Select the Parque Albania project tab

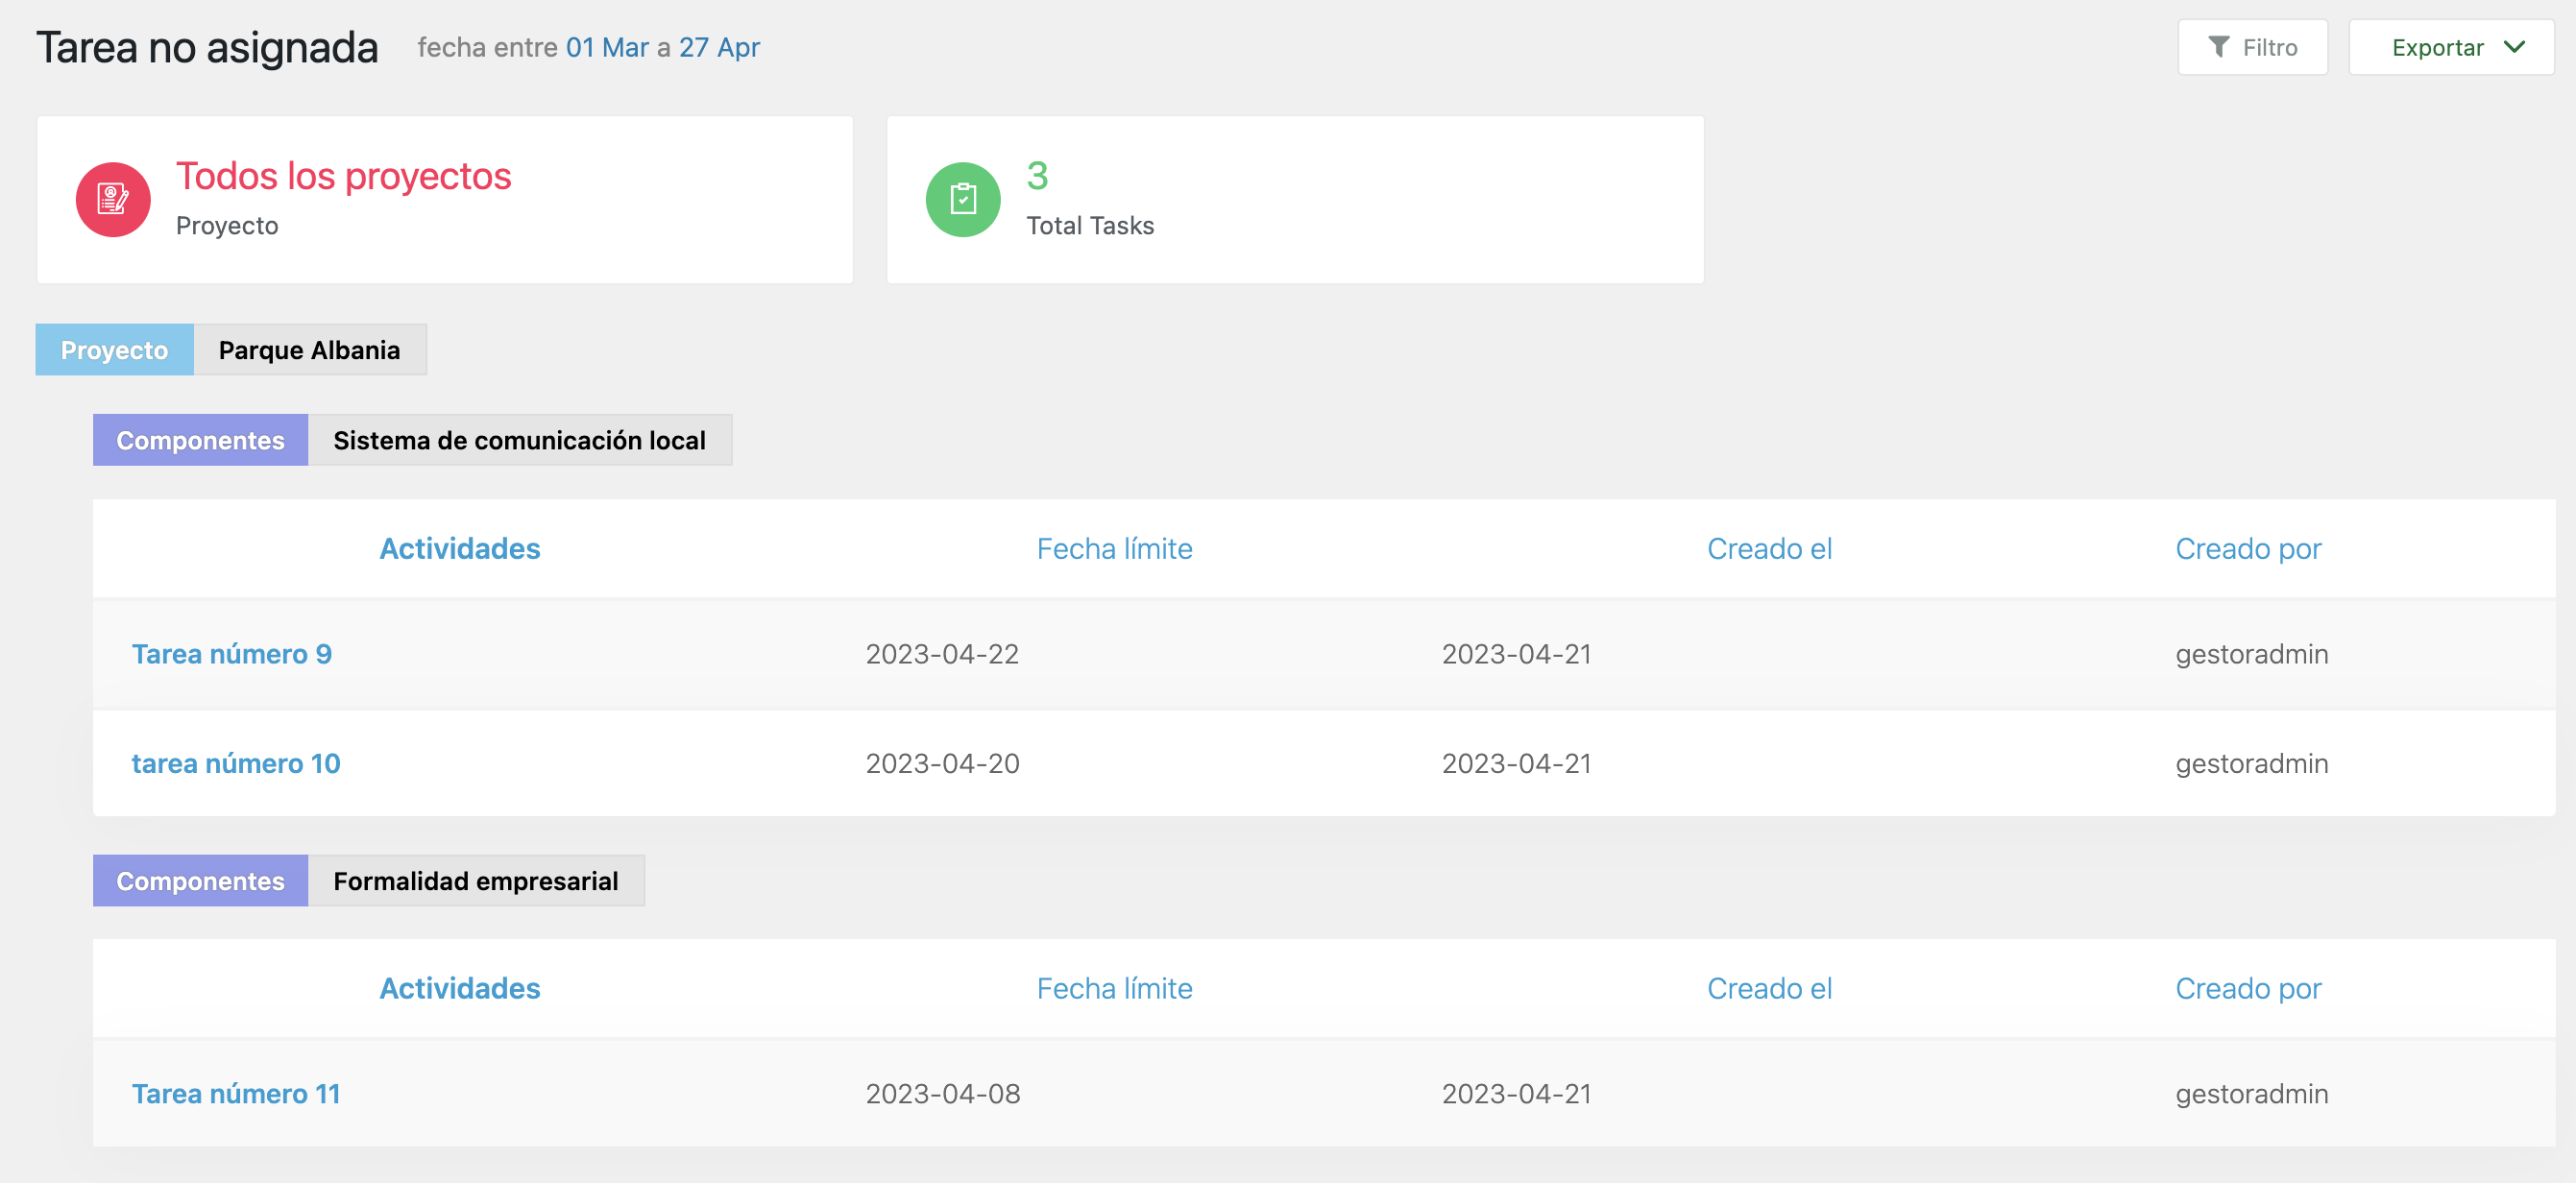pos(310,350)
